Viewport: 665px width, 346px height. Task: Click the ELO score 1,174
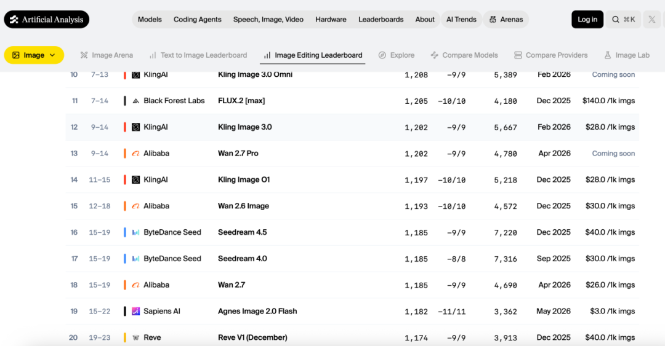tap(416, 338)
